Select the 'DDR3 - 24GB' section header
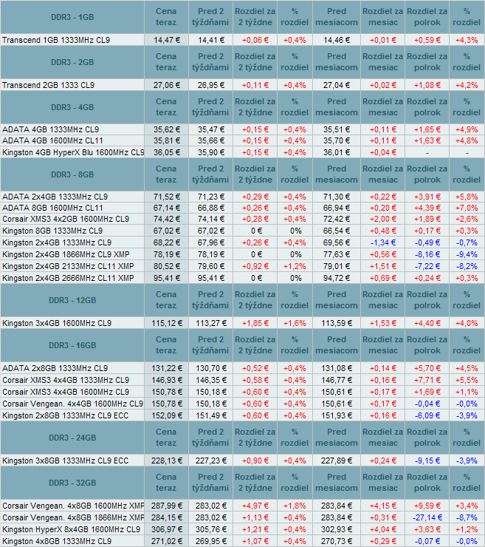The height and width of the screenshot is (547, 485). (x=72, y=438)
